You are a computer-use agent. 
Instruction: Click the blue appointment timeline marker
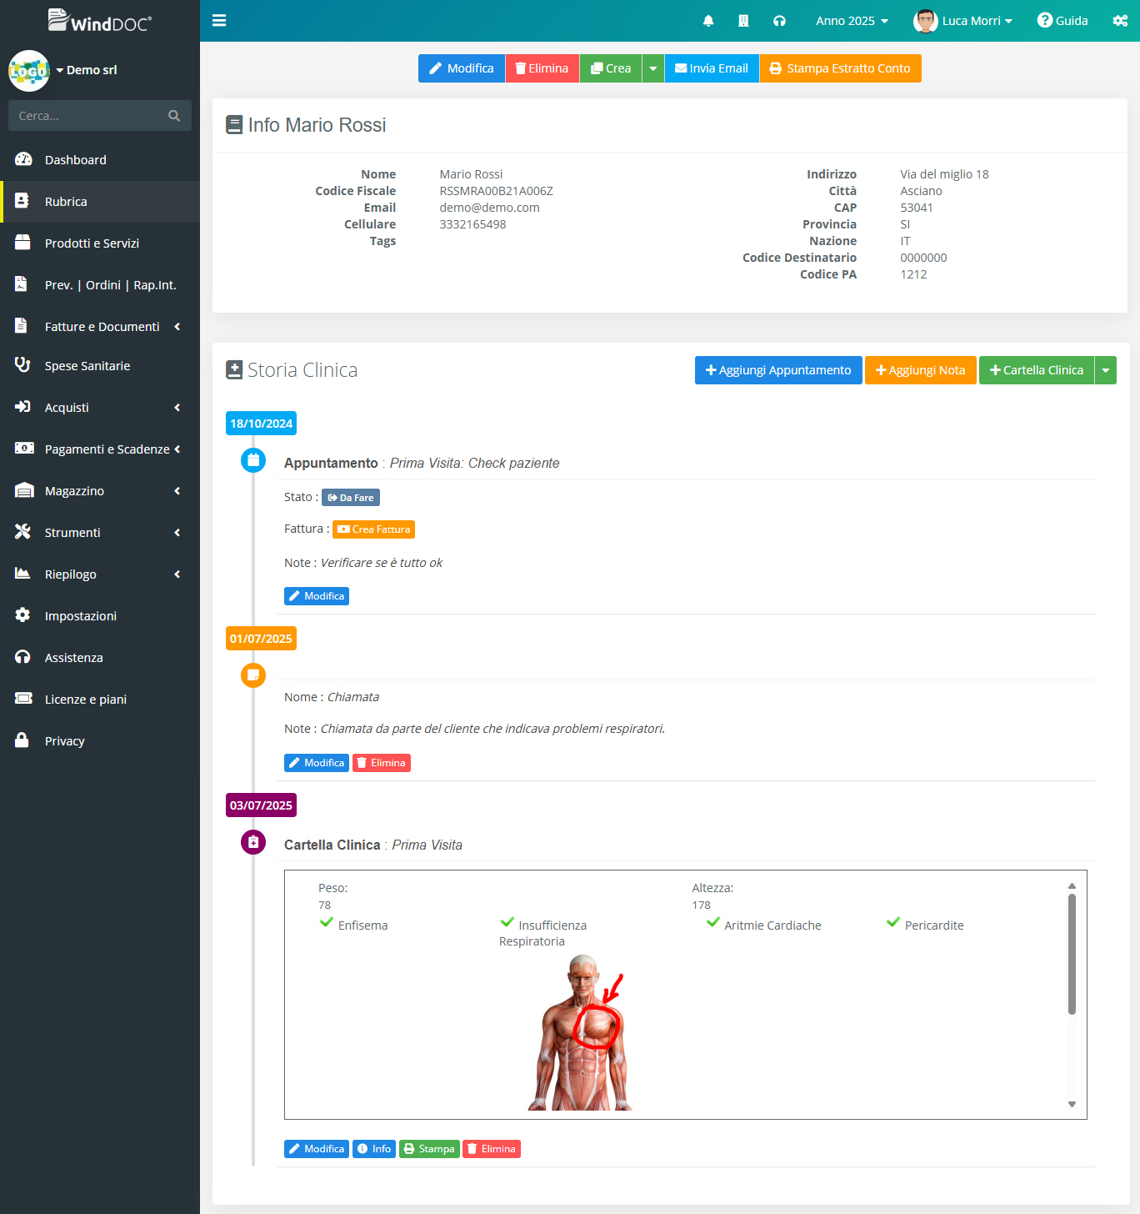tap(253, 459)
